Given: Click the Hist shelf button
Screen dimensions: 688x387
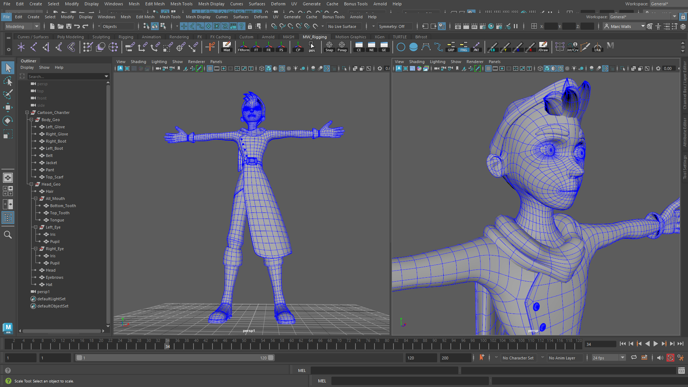Looking at the screenshot, I should [x=226, y=47].
